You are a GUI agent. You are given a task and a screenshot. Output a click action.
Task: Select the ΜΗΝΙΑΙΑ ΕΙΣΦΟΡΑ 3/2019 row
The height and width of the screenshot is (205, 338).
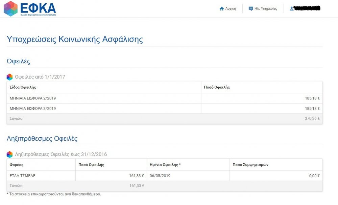[x=33, y=109]
